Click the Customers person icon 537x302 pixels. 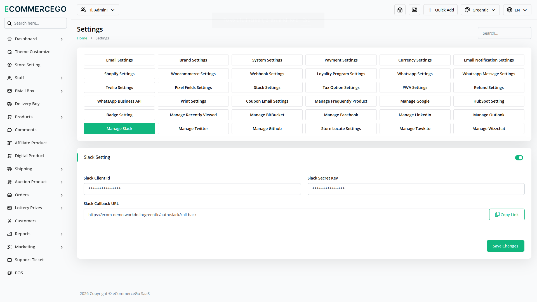(x=10, y=221)
